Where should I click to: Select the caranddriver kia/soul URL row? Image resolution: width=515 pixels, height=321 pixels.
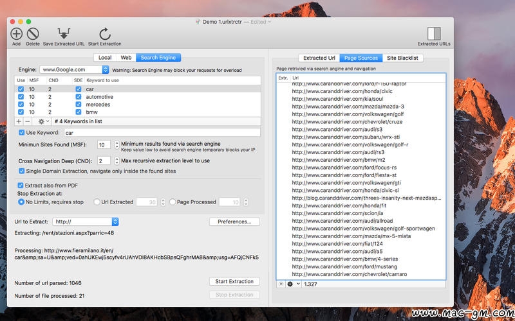361,99
